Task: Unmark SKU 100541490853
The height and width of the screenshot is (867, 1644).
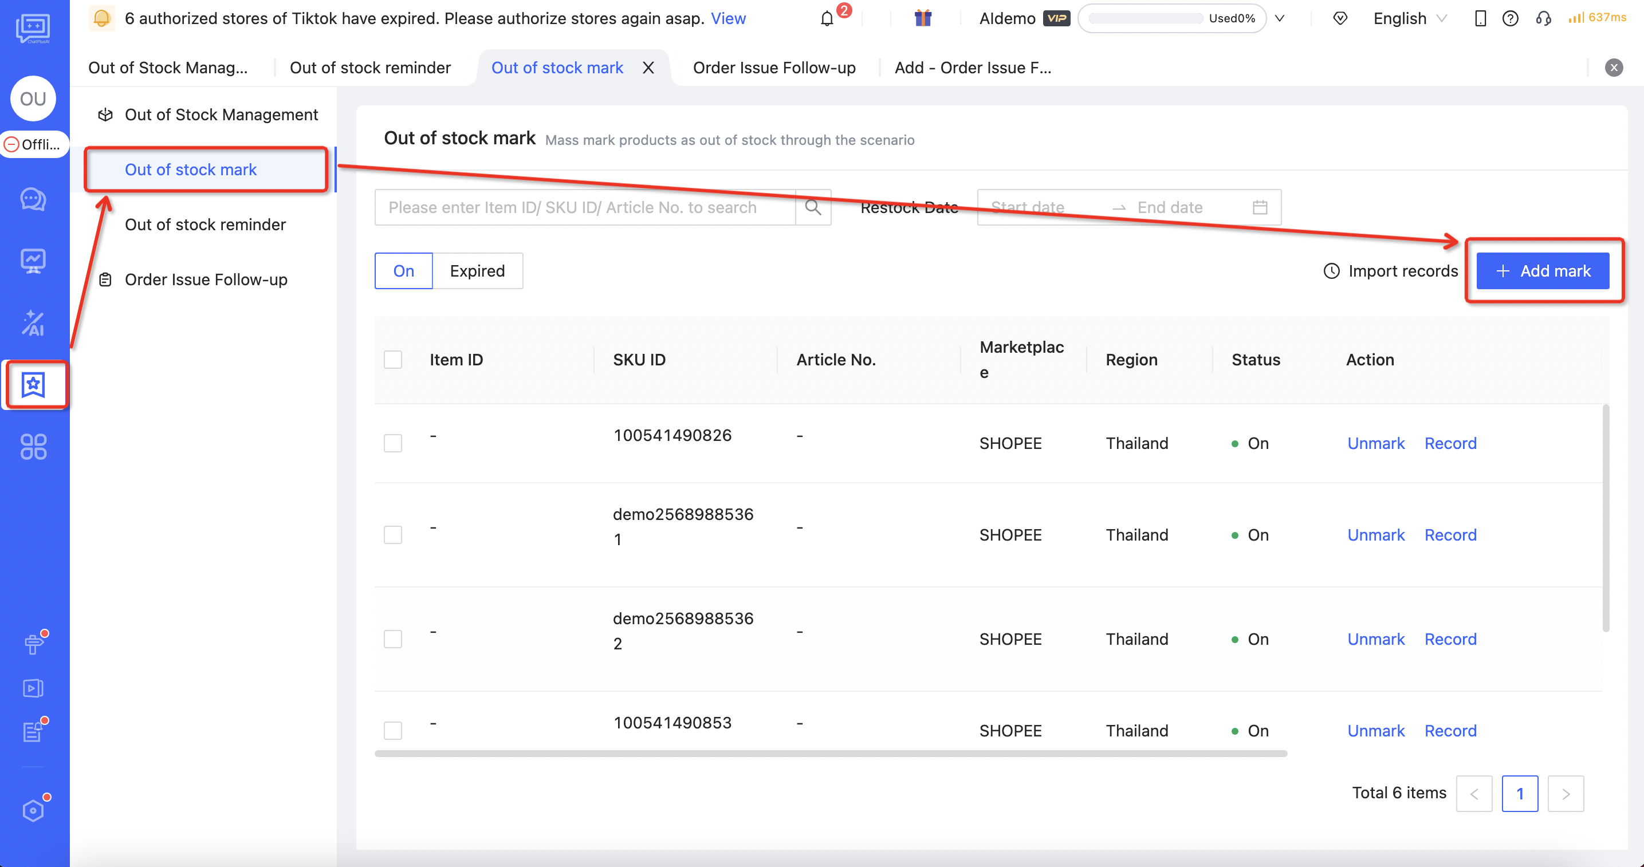Action: (x=1376, y=731)
